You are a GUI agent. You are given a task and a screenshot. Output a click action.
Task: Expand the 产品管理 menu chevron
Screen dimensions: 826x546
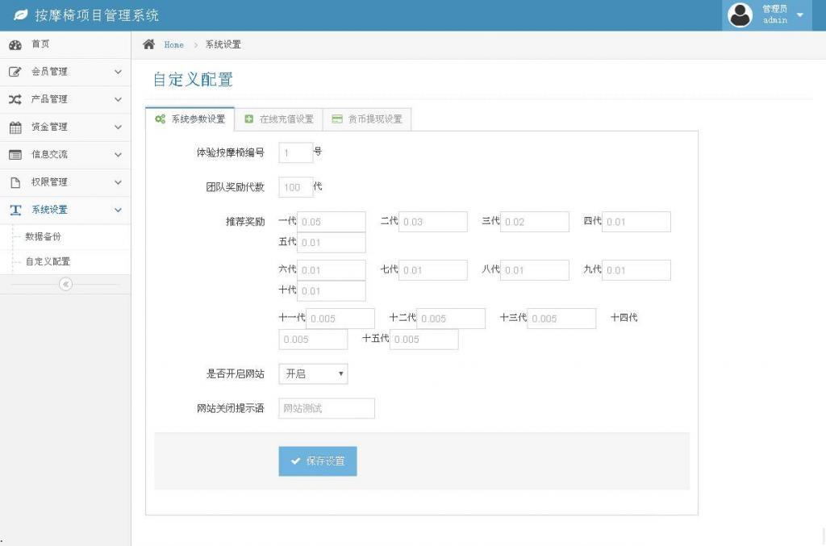(118, 99)
